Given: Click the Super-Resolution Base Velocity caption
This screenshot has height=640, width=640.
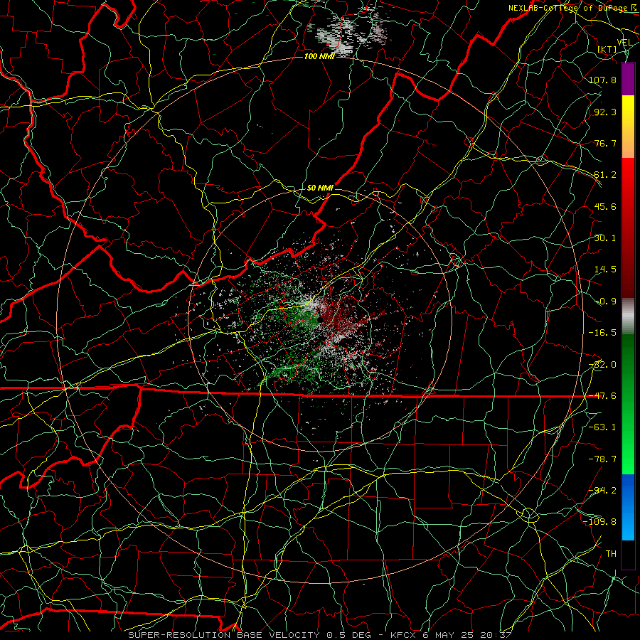Looking at the screenshot, I should coord(319,635).
